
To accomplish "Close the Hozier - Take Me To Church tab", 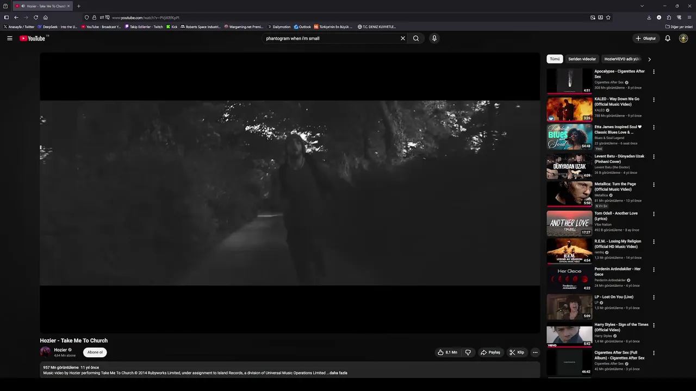I will click(69, 6).
